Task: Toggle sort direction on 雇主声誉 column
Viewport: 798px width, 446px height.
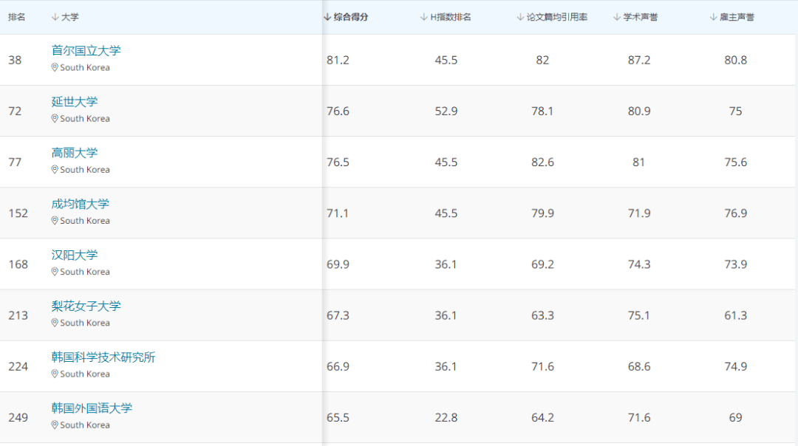Action: [712, 16]
